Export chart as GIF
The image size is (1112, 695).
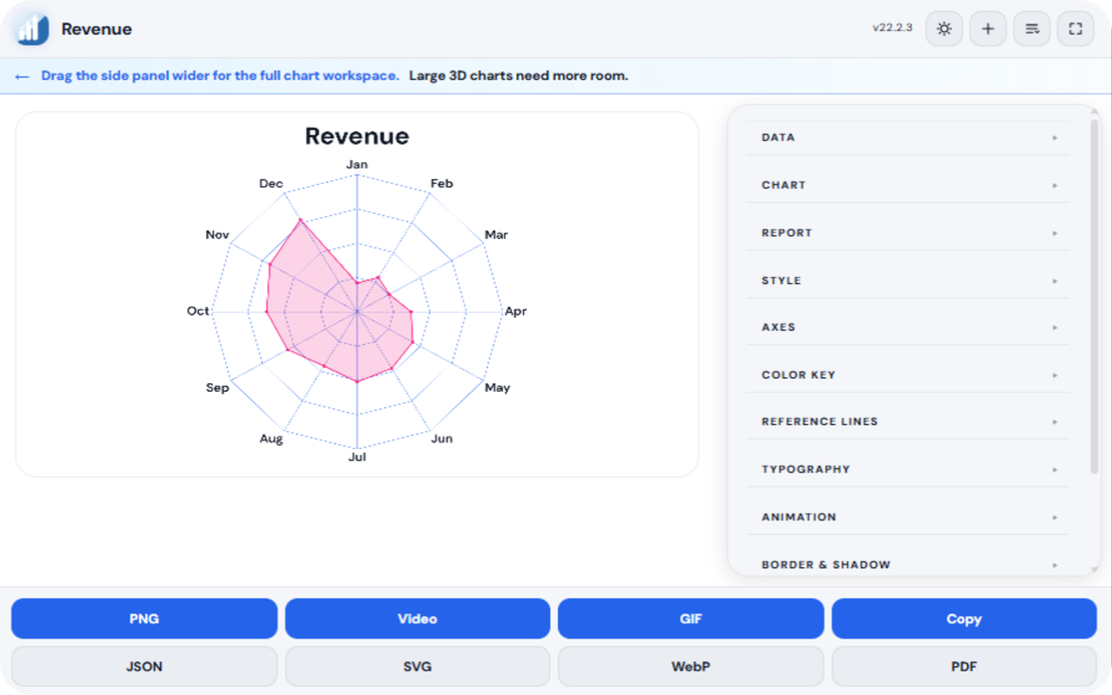(x=691, y=619)
